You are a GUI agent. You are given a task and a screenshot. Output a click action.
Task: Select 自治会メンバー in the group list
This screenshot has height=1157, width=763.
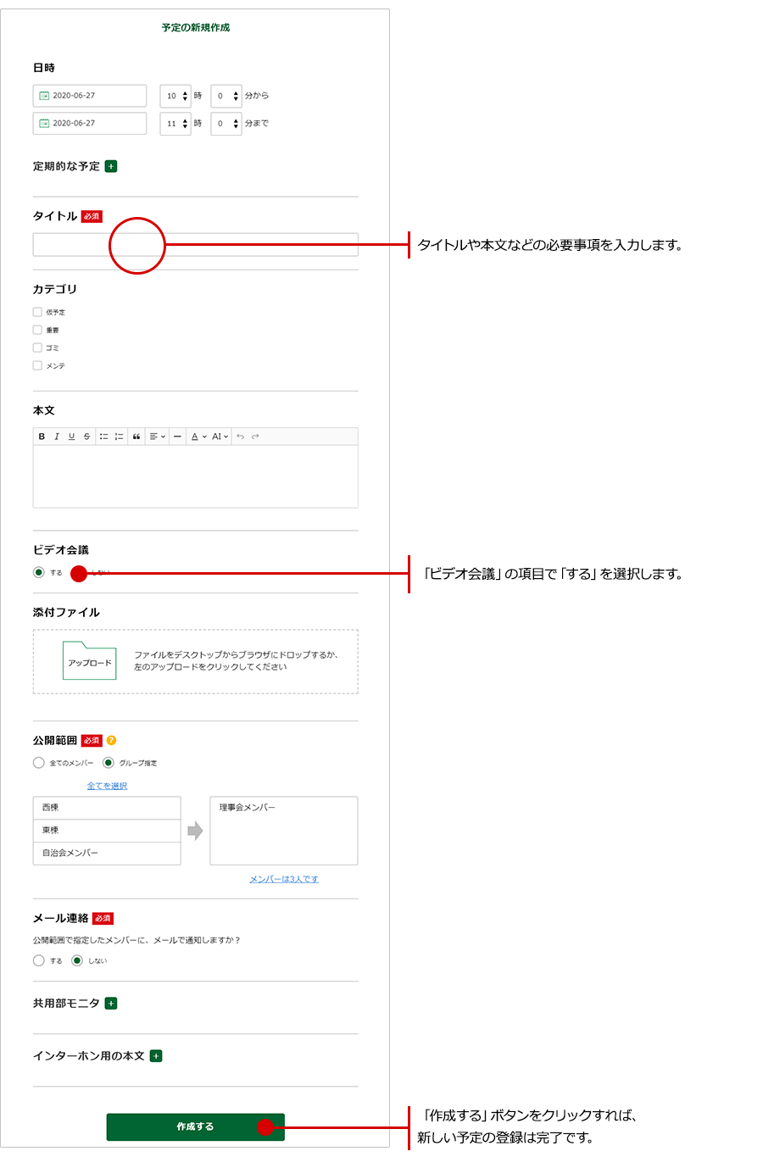[107, 853]
